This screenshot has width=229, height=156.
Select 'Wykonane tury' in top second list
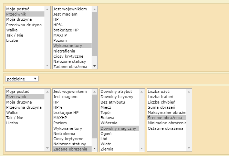click(72, 46)
